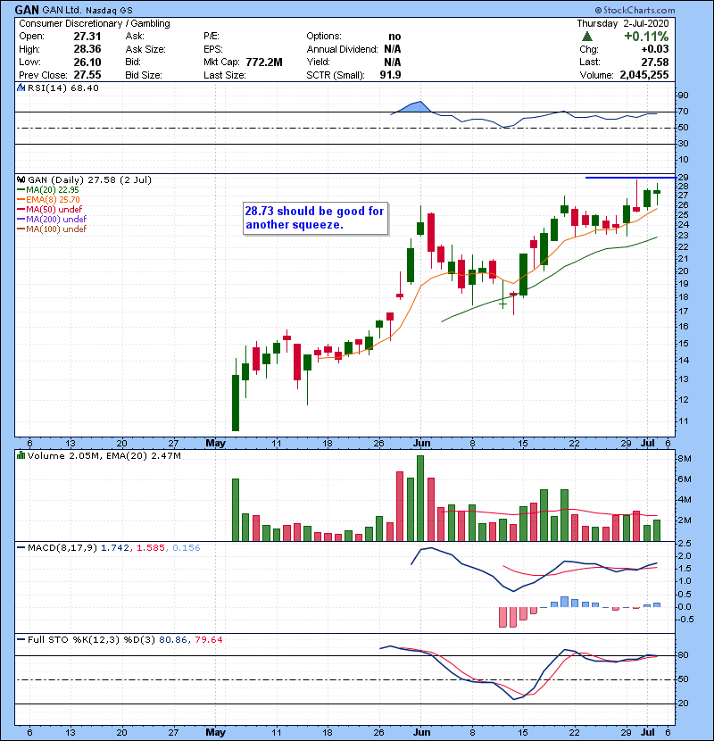Click the stochastic %D value 79.64
Viewport: 714px width, 741px height.
click(208, 639)
